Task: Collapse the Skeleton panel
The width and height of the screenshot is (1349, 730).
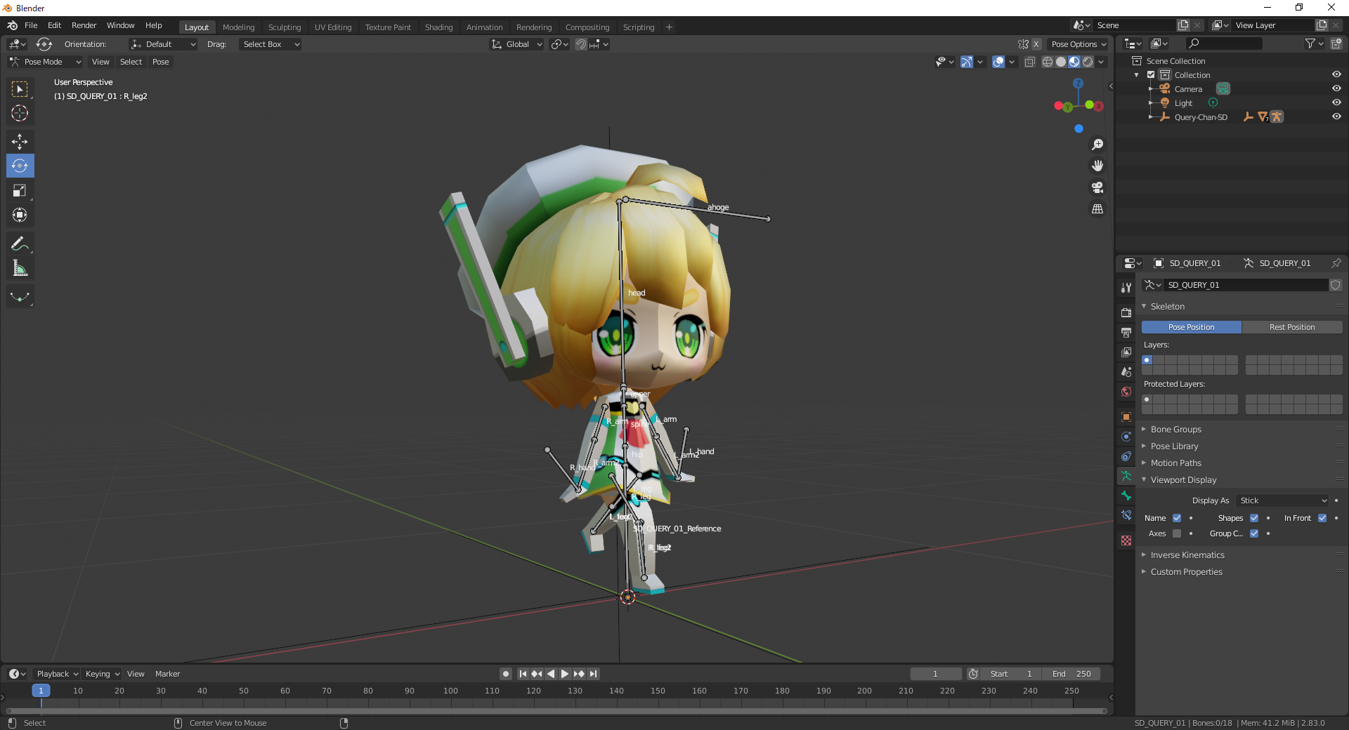Action: click(x=1167, y=307)
